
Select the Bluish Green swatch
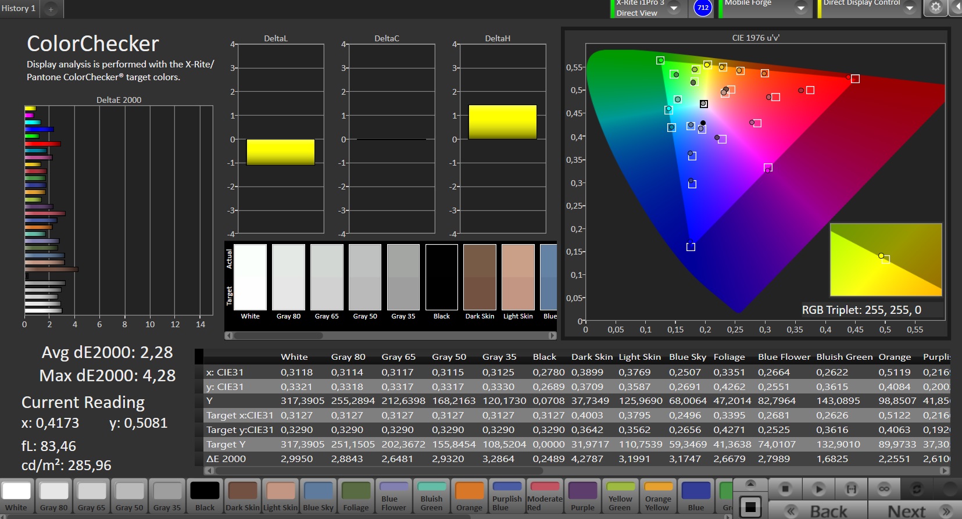tap(431, 496)
